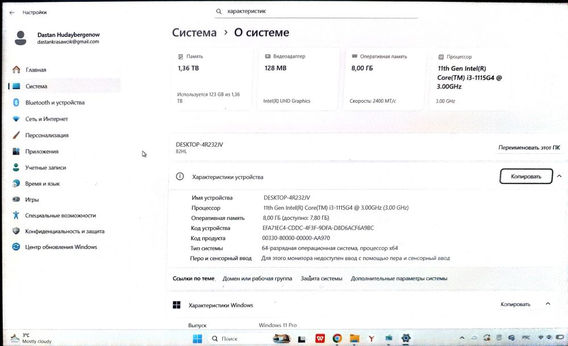Launch Google Chrome from the taskbar
The height and width of the screenshot is (346, 568).
click(x=337, y=339)
